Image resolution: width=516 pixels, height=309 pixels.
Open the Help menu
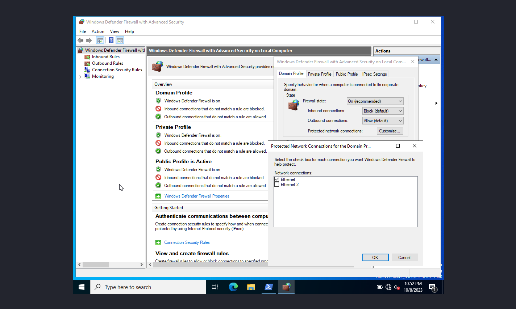coord(129,31)
